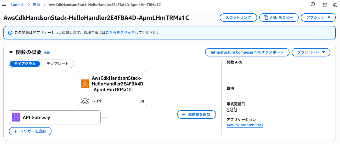Click the layers stack icon
This screenshot has width=340, height=144.
click(85, 101)
